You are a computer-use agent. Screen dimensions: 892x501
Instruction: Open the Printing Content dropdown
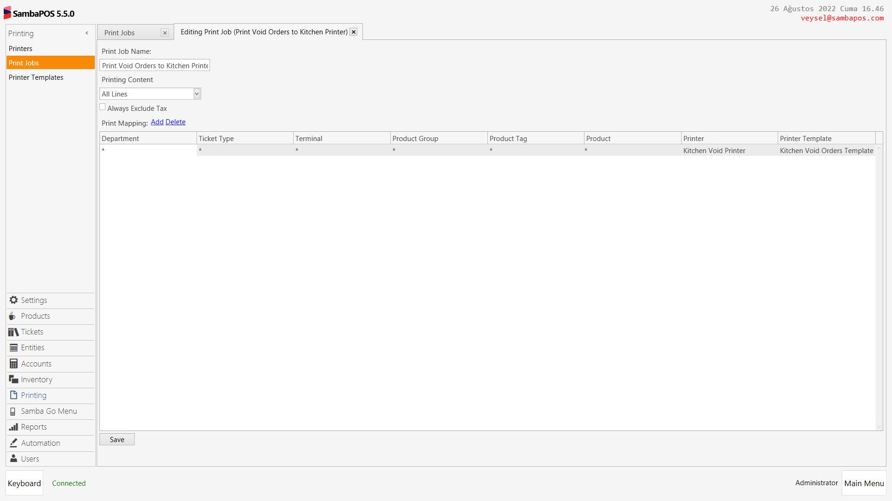(197, 94)
